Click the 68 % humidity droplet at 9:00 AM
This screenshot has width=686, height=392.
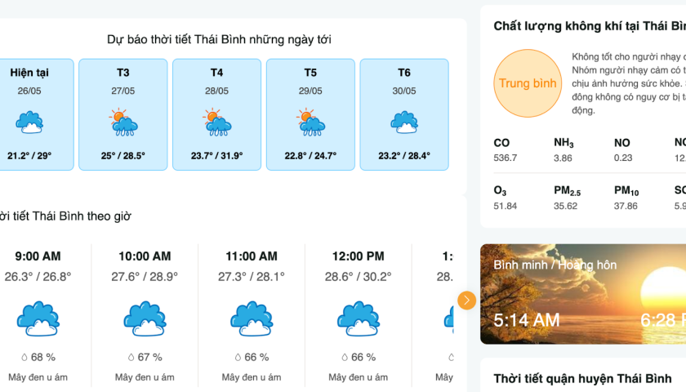pyautogui.click(x=26, y=357)
